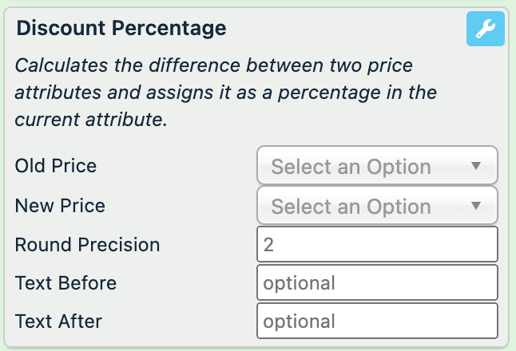Expand the New Price arrow triangle
This screenshot has width=516, height=351.
pos(476,206)
